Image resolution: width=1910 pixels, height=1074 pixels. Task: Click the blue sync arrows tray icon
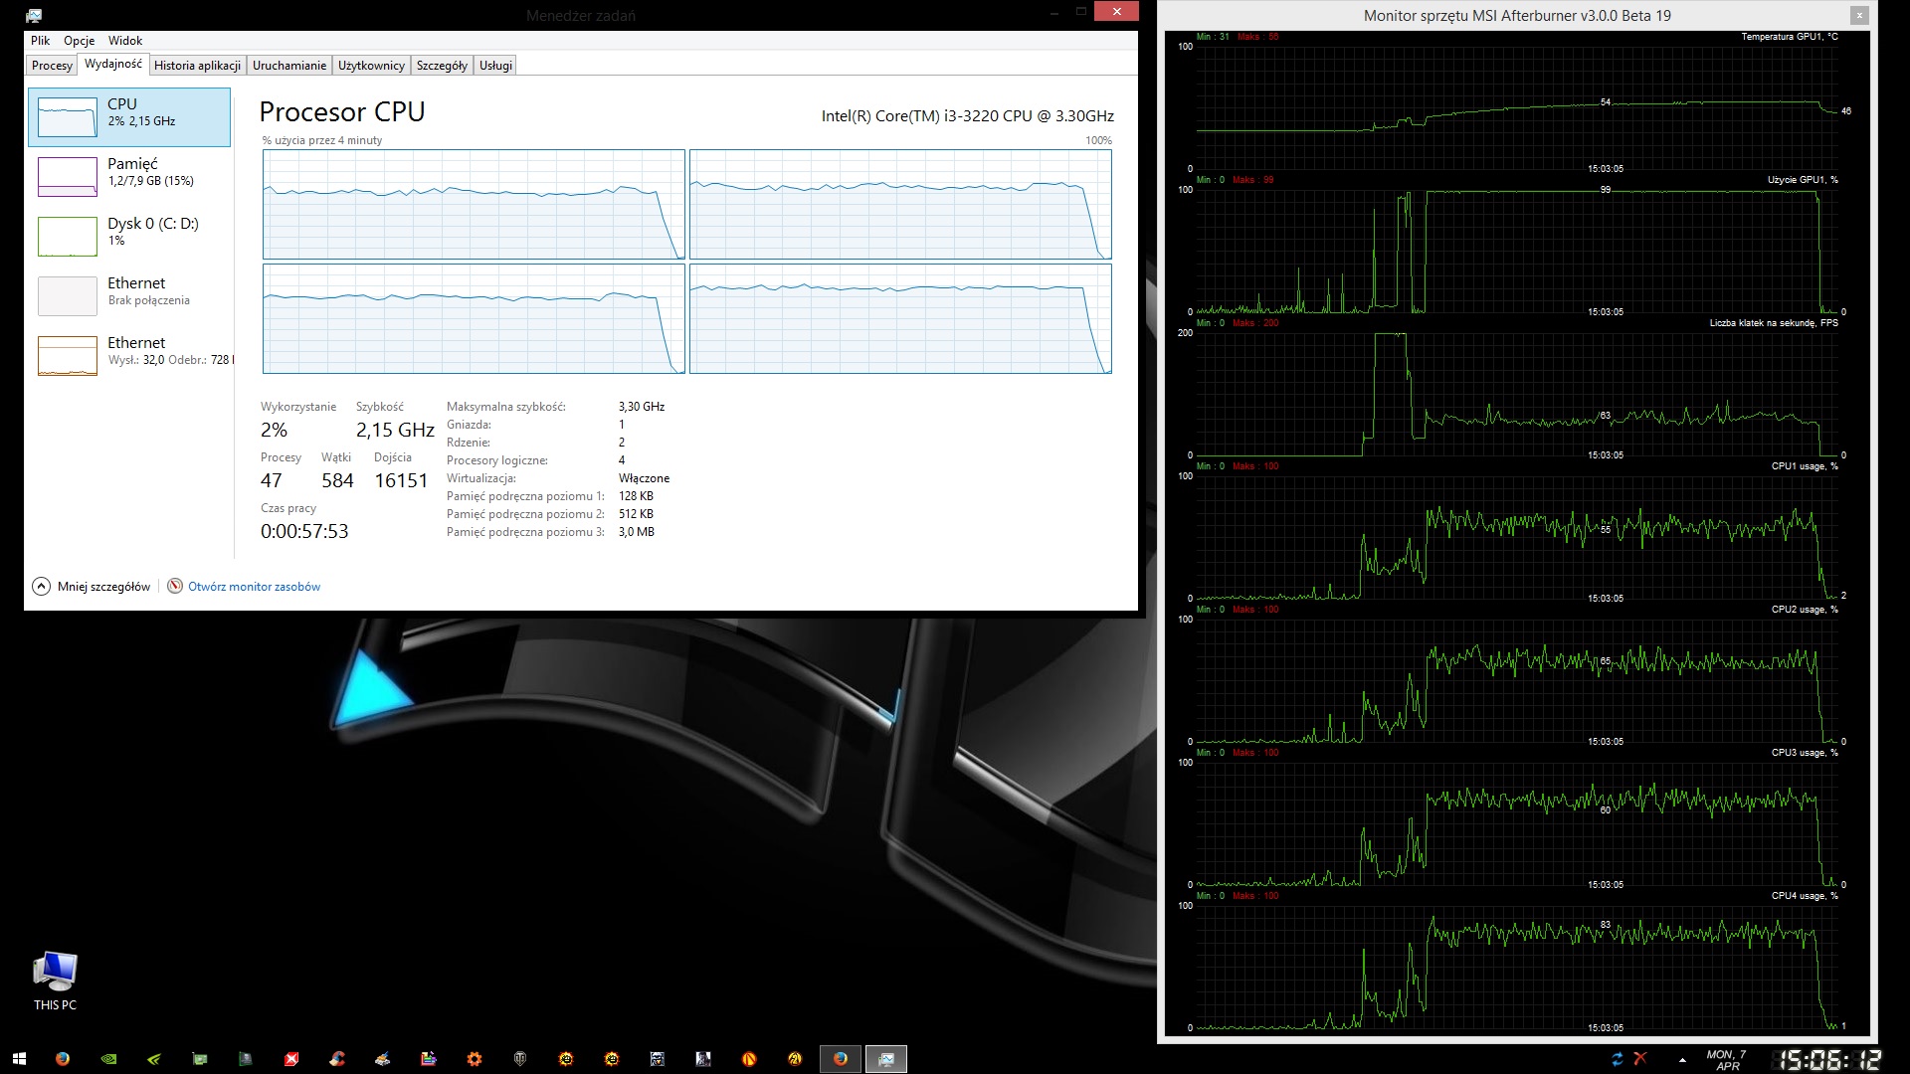point(1617,1059)
